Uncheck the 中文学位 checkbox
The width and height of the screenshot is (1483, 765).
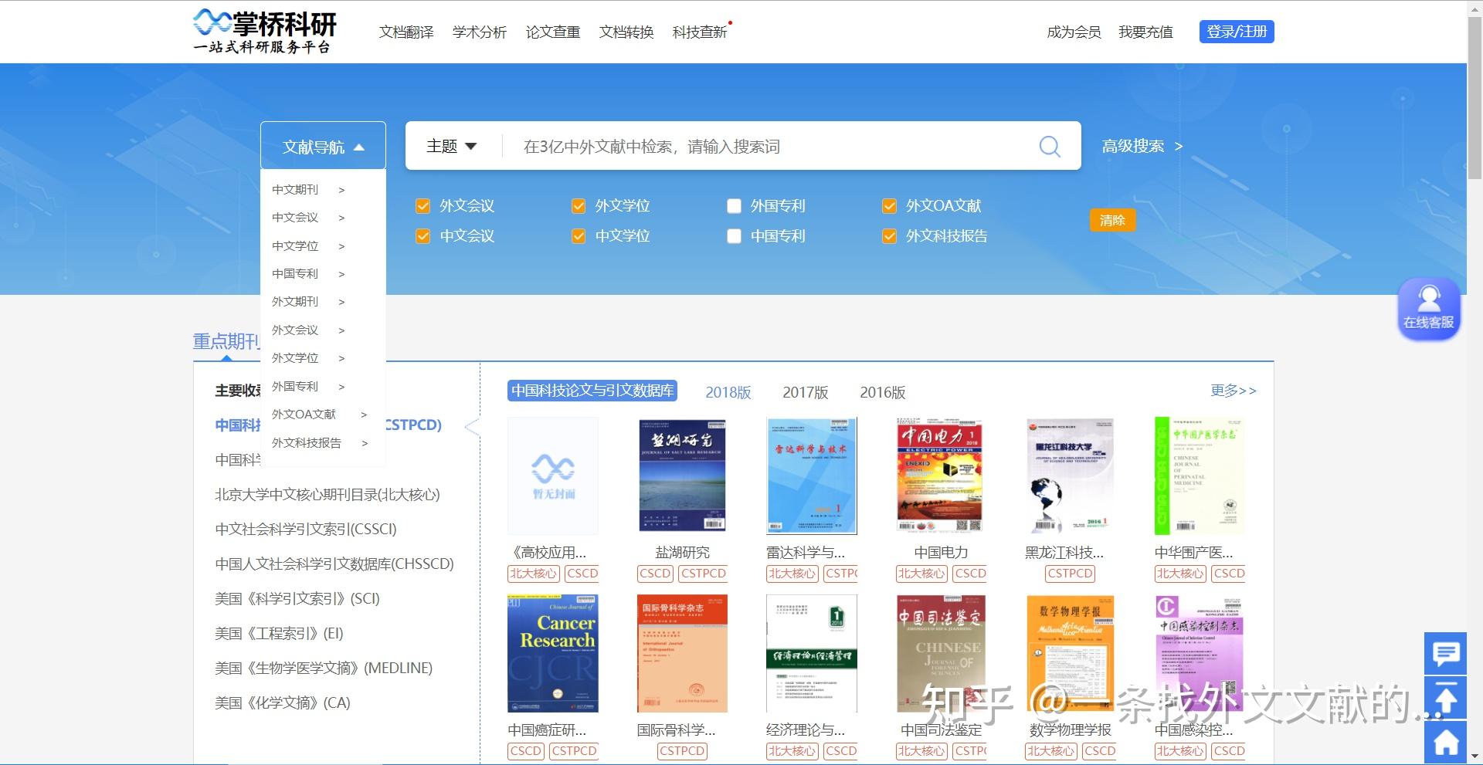(579, 235)
